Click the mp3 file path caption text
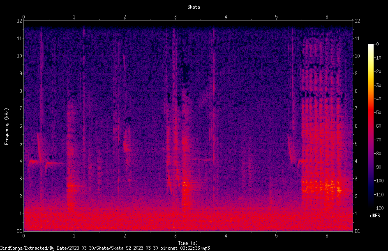 click(105, 248)
